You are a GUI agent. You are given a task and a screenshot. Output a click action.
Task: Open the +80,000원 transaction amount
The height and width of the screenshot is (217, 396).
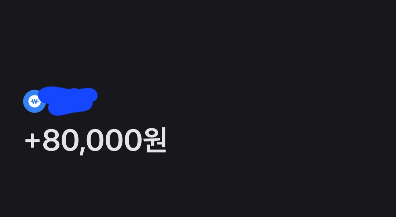pyautogui.click(x=95, y=140)
